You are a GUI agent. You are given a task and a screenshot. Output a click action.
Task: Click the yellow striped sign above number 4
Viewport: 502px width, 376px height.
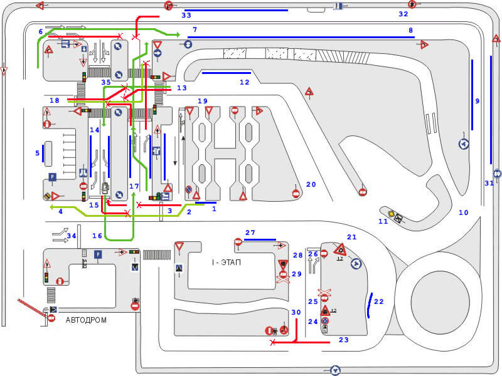[x=47, y=196]
